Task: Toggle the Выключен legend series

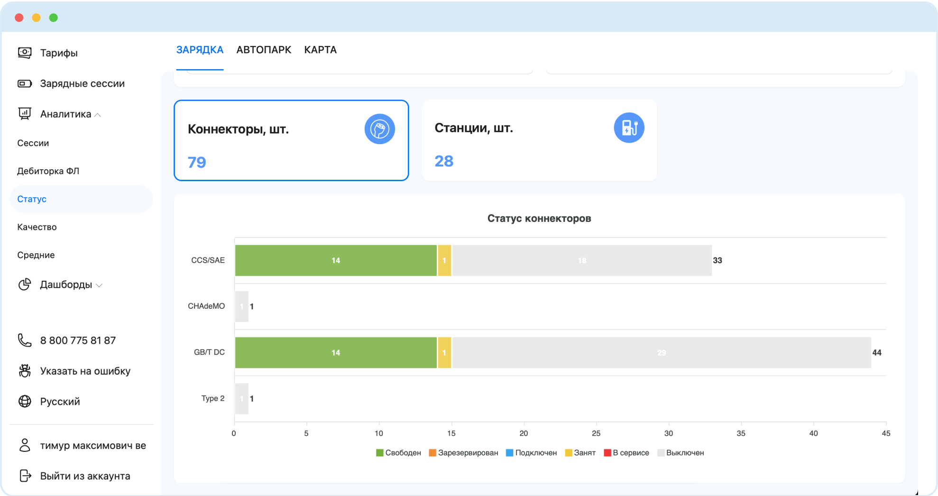Action: (681, 453)
